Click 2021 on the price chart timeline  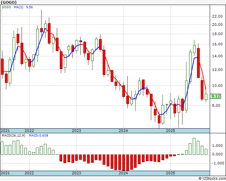[5, 131]
